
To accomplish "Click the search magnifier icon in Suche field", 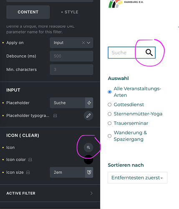I will click(x=149, y=53).
